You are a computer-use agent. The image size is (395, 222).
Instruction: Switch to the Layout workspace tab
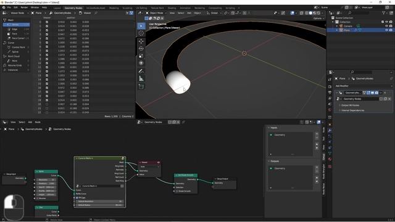click(57, 8)
